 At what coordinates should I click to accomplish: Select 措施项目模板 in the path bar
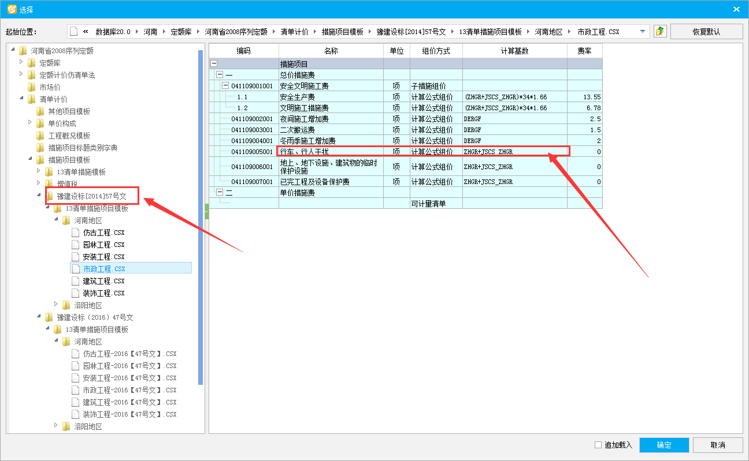(342, 32)
